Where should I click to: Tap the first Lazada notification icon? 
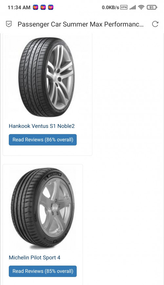(x=35, y=8)
